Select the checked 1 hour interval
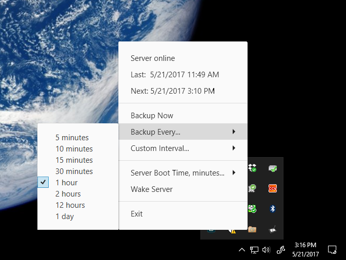Viewport: 346px width, 260px height. [x=78, y=182]
